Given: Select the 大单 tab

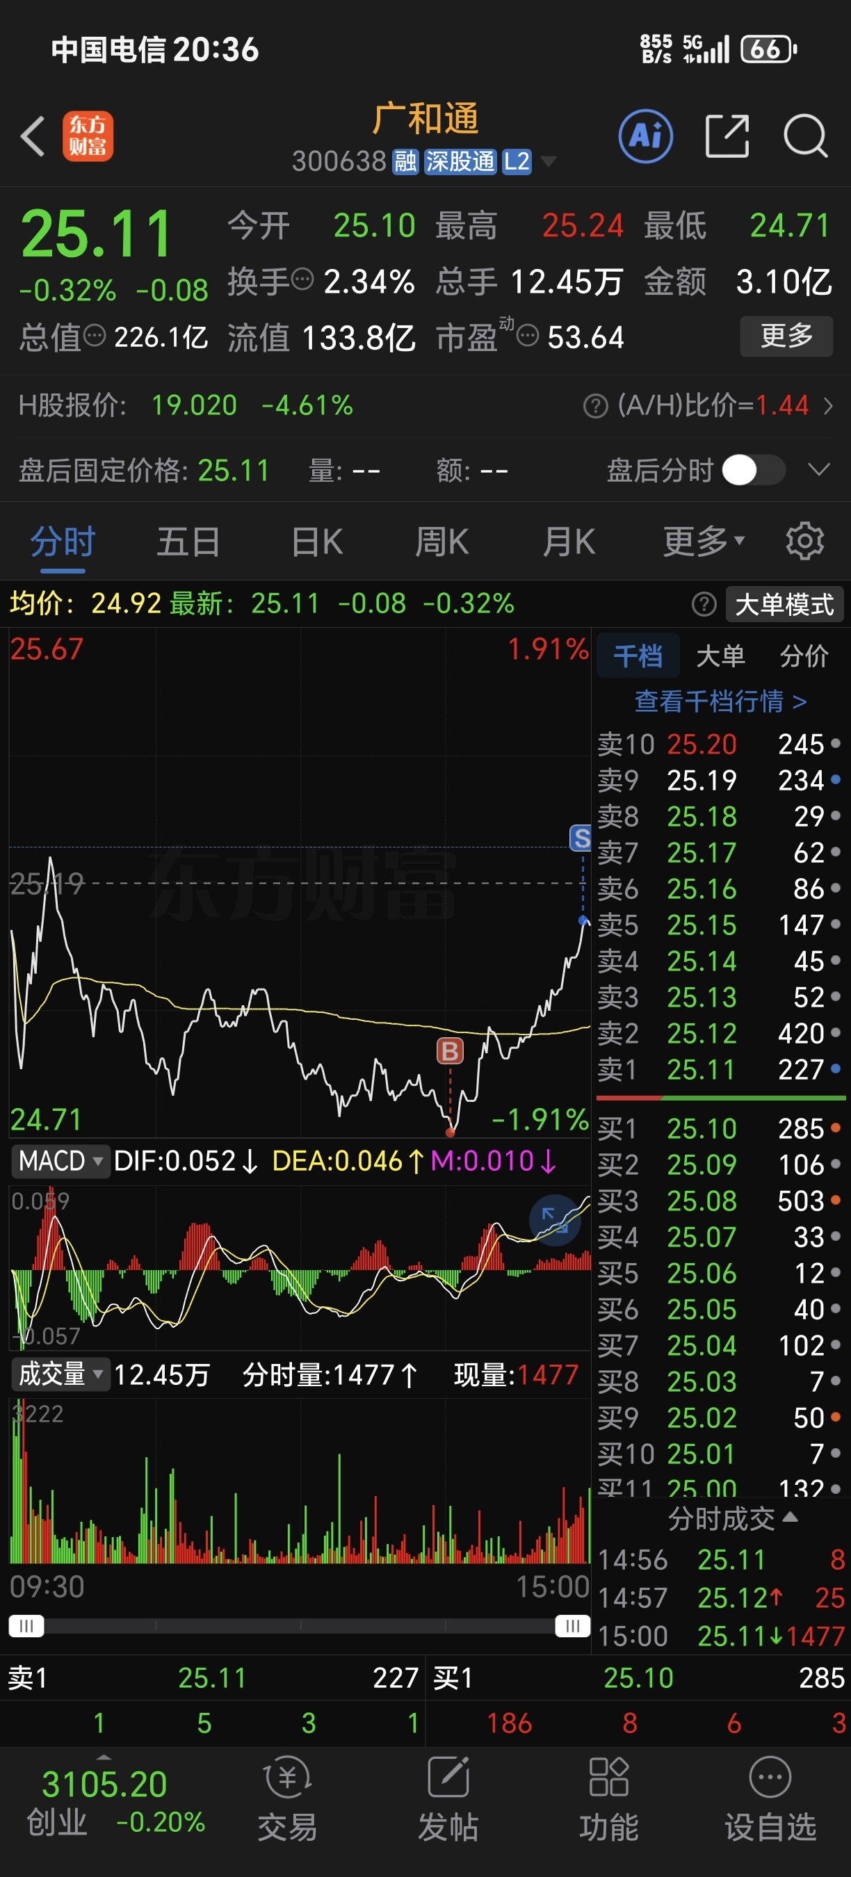Looking at the screenshot, I should 720,656.
